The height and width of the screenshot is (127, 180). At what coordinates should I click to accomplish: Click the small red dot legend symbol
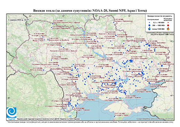coord(168,23)
